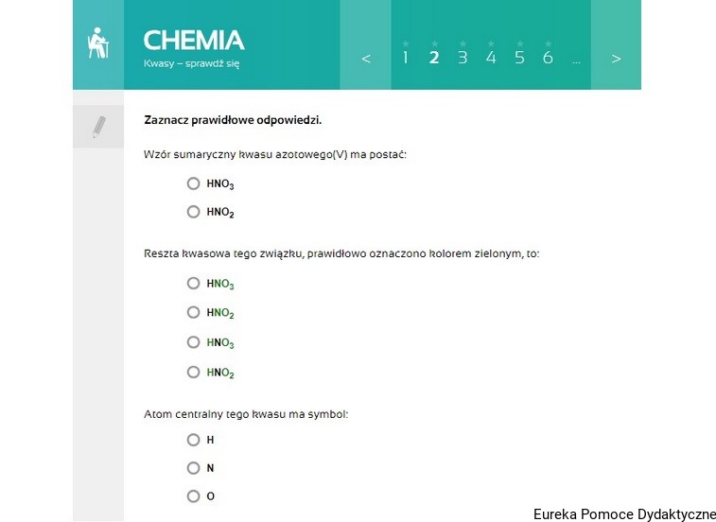Screen dimensions: 716x522
Task: Choose HNO2 option with only NO2 green
Action: click(194, 313)
